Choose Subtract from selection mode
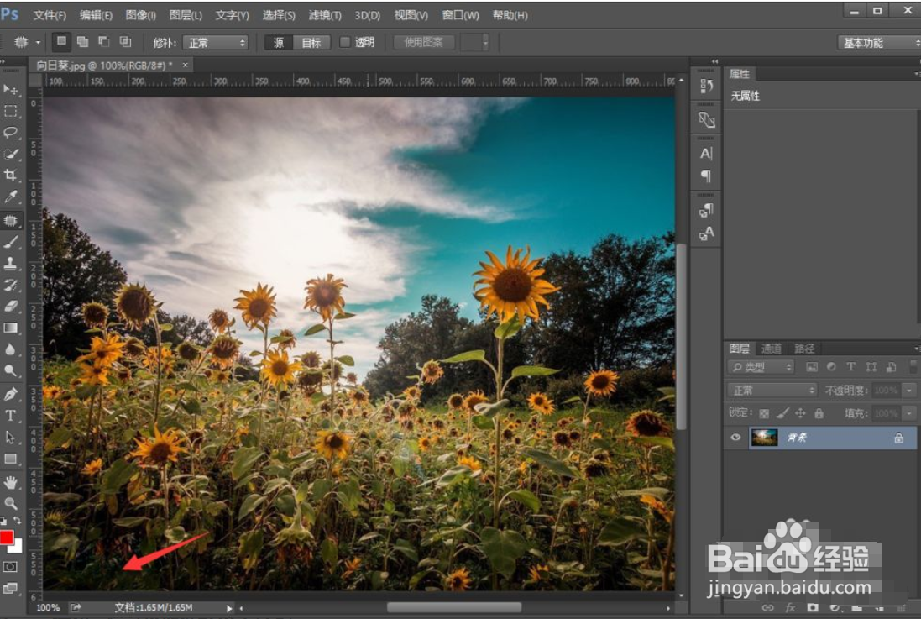Viewport: 921px width, 619px height. click(x=104, y=42)
